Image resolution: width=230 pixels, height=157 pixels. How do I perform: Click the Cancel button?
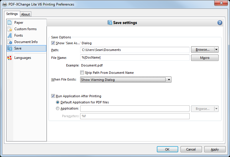(191, 149)
